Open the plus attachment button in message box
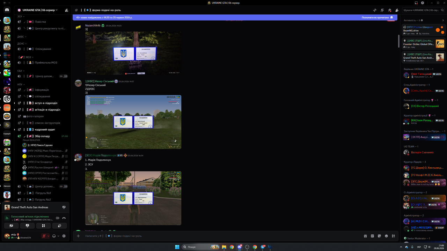The image size is (447, 251). (x=78, y=236)
